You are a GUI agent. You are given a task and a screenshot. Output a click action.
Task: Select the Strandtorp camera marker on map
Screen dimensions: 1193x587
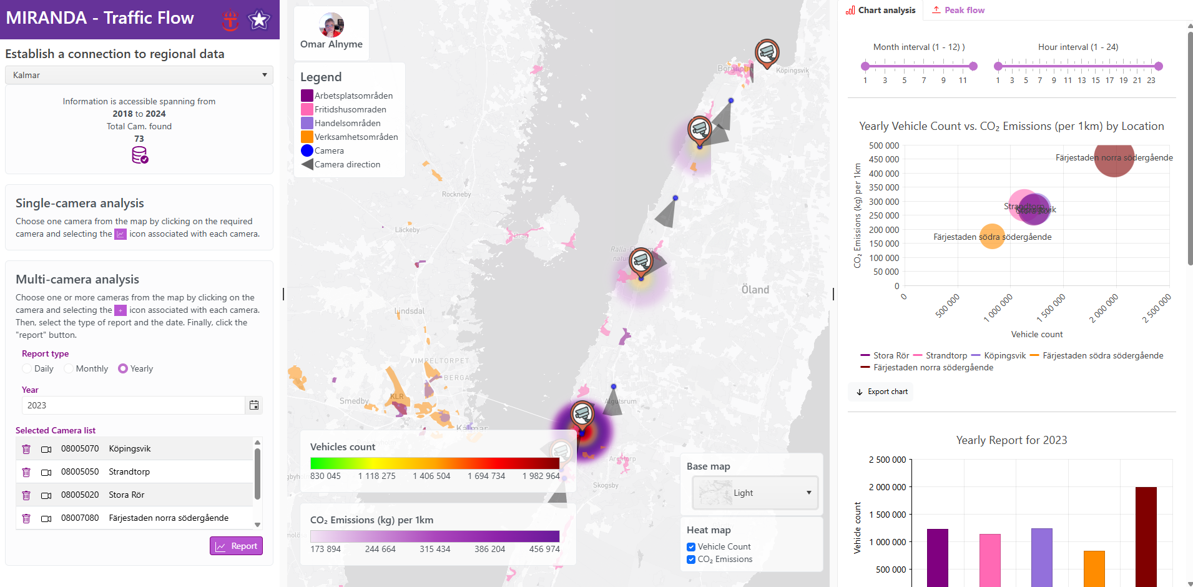click(x=700, y=130)
